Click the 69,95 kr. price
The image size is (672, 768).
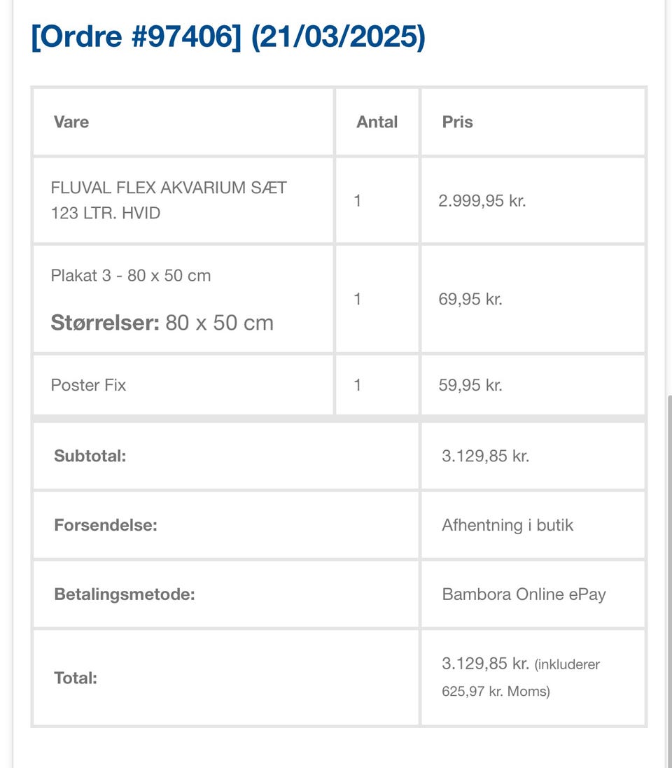[470, 300]
